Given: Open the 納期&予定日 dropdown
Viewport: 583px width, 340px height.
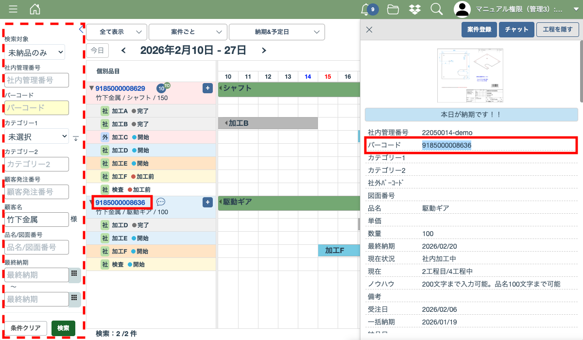Looking at the screenshot, I should (x=276, y=32).
